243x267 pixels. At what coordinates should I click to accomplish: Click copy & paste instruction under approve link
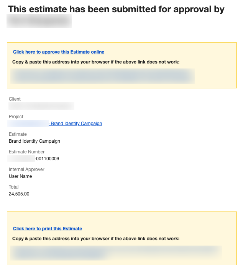pos(96,62)
